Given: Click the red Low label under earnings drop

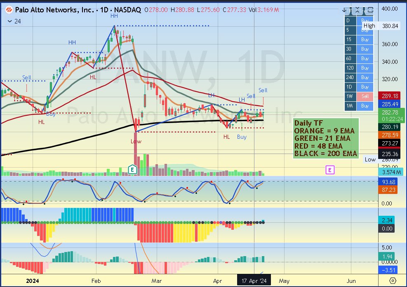Looking at the screenshot, I should pyautogui.click(x=136, y=142).
